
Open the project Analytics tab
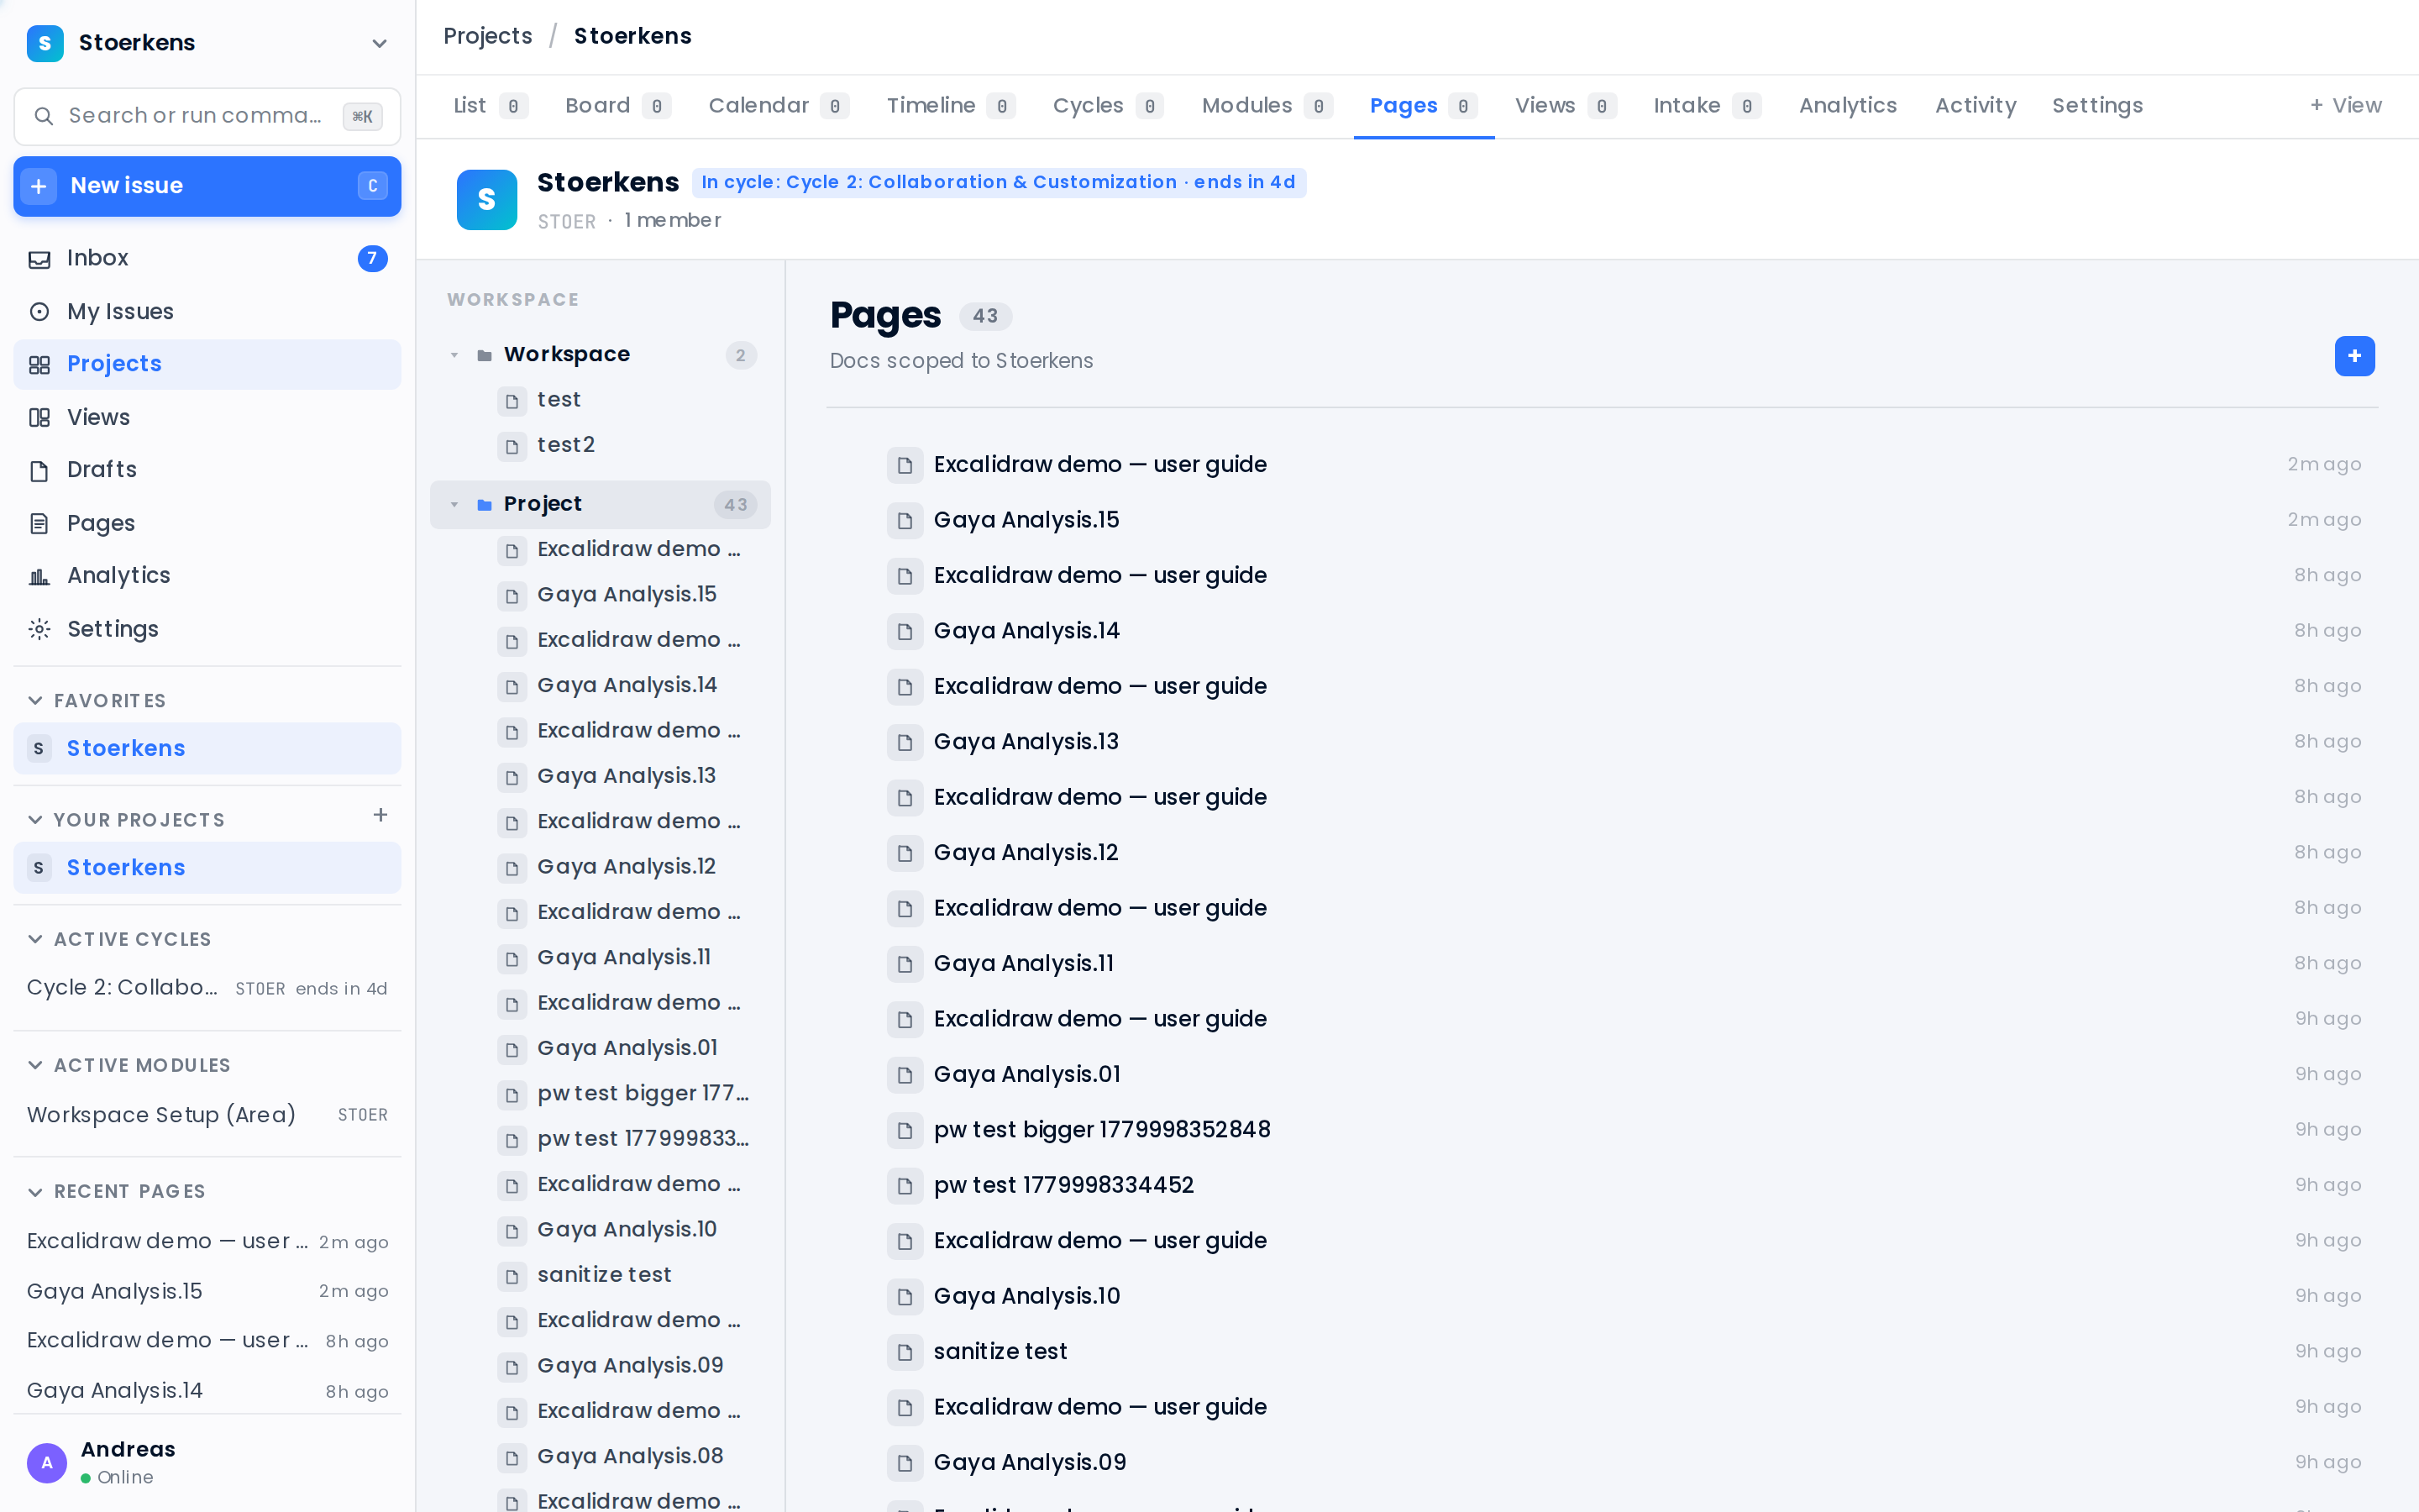[x=1847, y=106]
